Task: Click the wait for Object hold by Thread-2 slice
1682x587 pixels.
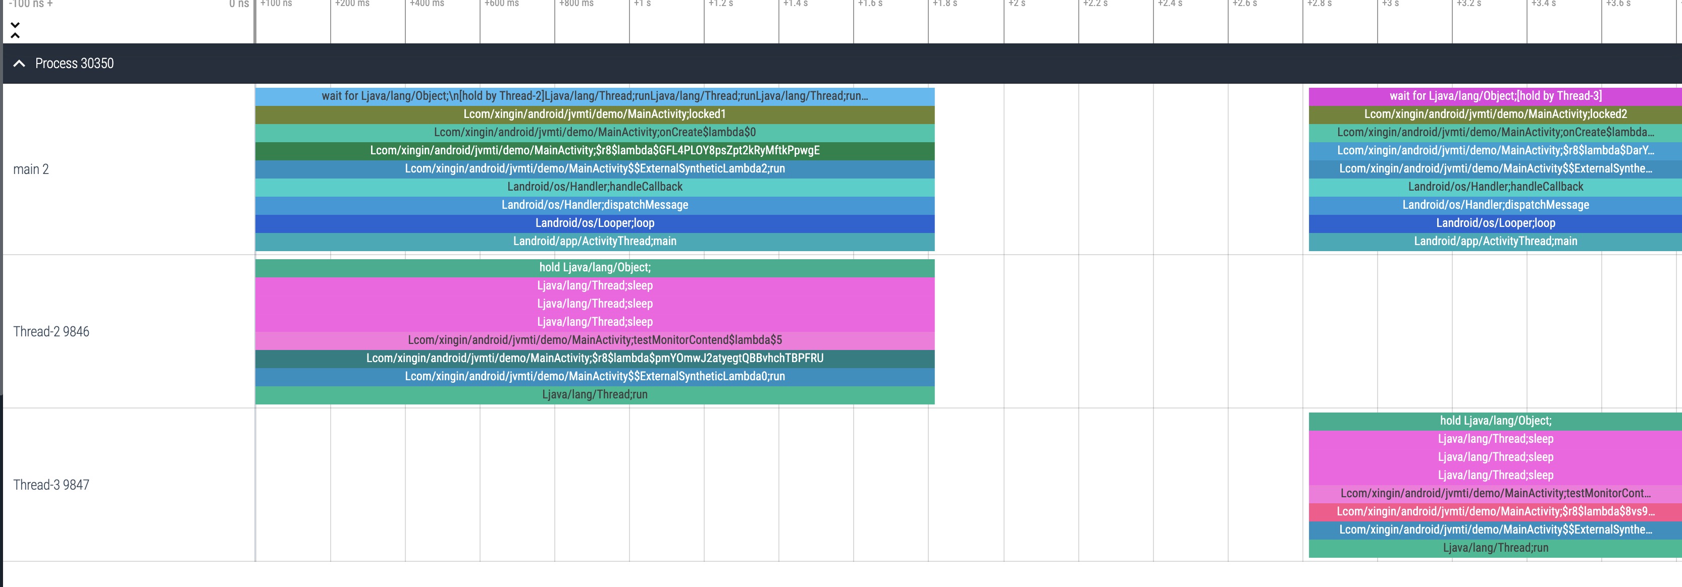Action: click(x=594, y=96)
